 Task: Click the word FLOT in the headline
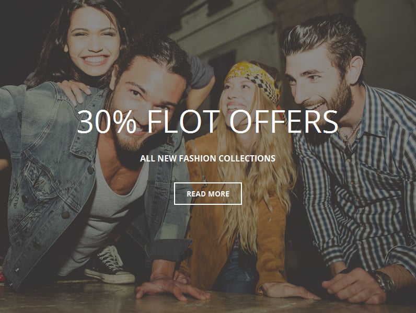tap(183, 121)
